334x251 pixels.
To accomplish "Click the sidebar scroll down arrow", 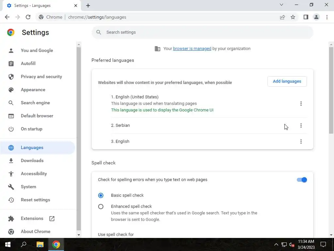I will [x=79, y=235].
